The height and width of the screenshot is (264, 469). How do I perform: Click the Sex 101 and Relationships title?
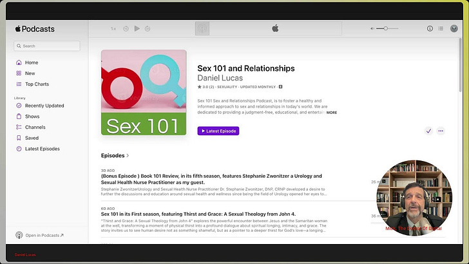[246, 68]
